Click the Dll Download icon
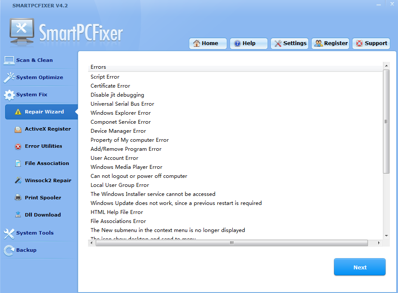This screenshot has height=293, width=398. point(18,215)
